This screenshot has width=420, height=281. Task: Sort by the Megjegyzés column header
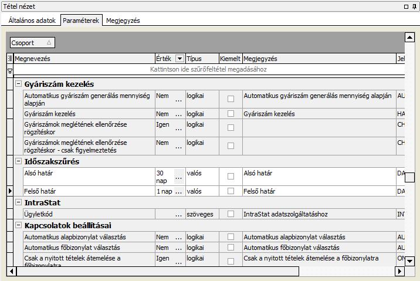point(319,59)
